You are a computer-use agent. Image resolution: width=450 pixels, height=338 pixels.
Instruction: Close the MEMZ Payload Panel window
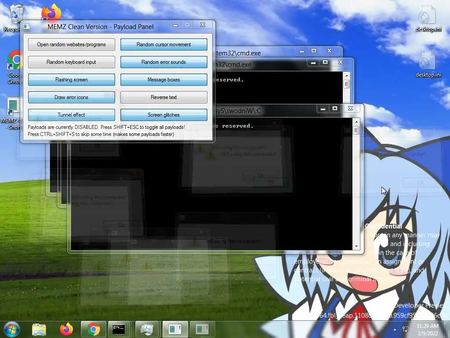click(203, 25)
